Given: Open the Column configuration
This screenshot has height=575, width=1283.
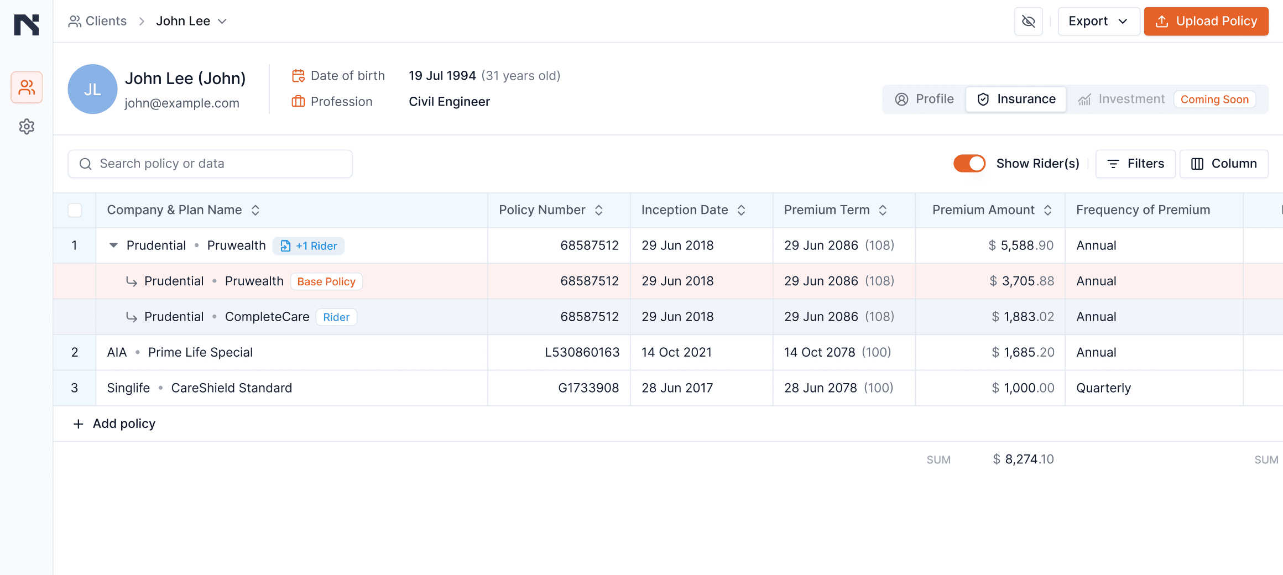Looking at the screenshot, I should (x=1224, y=164).
